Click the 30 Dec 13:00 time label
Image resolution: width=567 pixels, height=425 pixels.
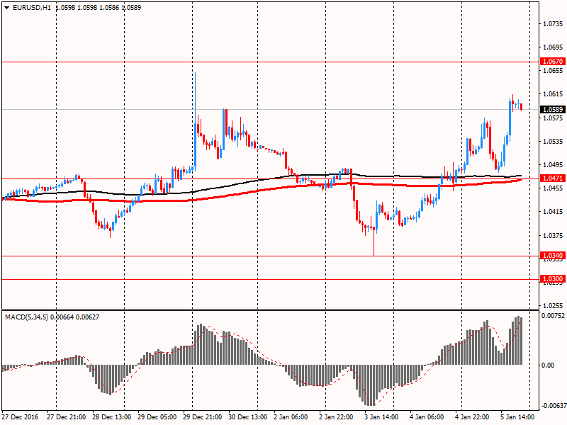click(248, 416)
